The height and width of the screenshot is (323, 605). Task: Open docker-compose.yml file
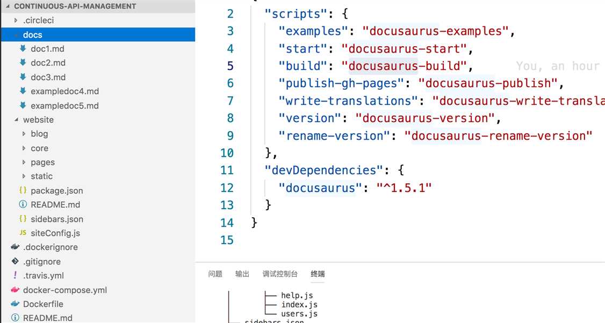[65, 290]
